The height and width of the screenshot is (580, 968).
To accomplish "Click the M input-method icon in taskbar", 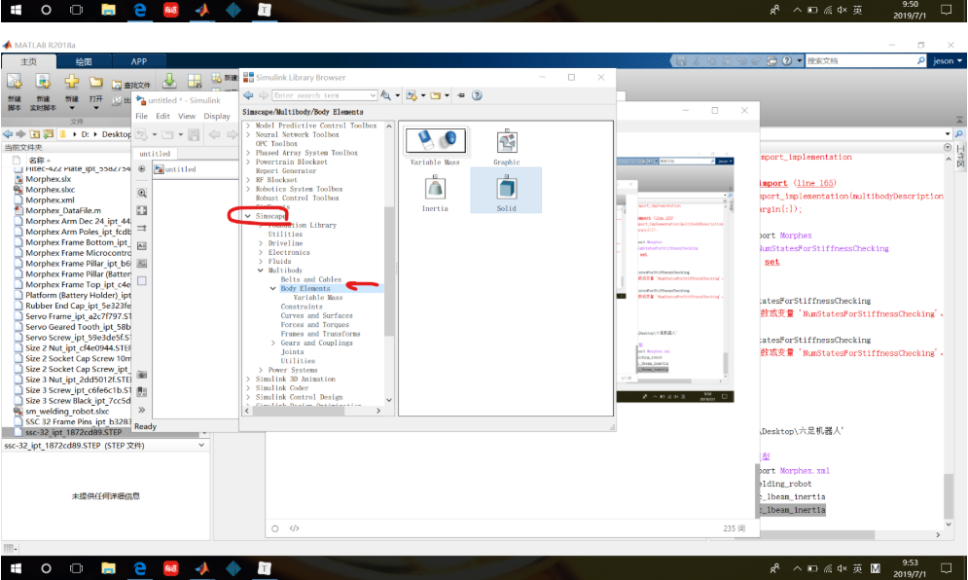I will 876,568.
